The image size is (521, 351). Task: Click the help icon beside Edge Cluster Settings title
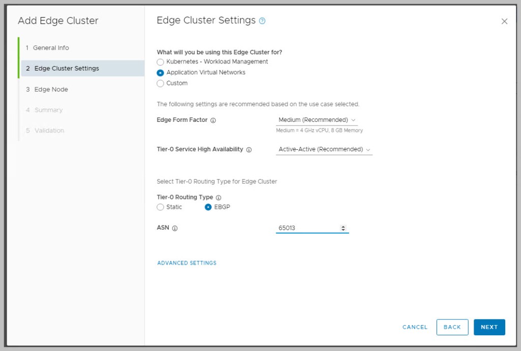pyautogui.click(x=262, y=21)
